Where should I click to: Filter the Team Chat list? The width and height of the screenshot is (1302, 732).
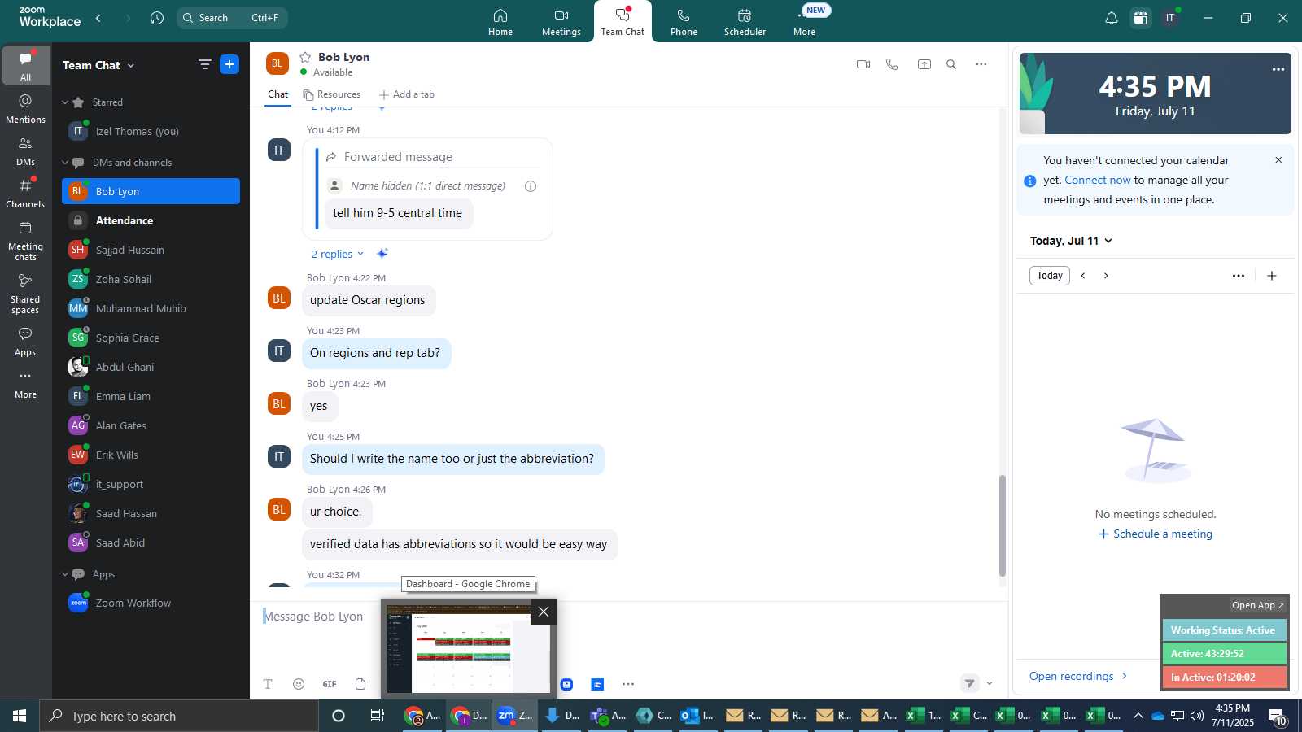click(204, 64)
